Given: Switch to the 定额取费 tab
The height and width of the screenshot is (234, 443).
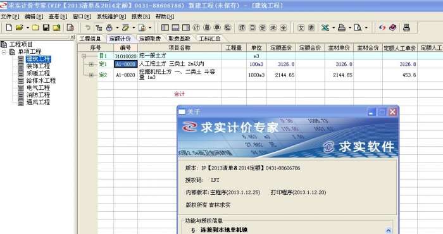Looking at the screenshot, I should 150,39.
